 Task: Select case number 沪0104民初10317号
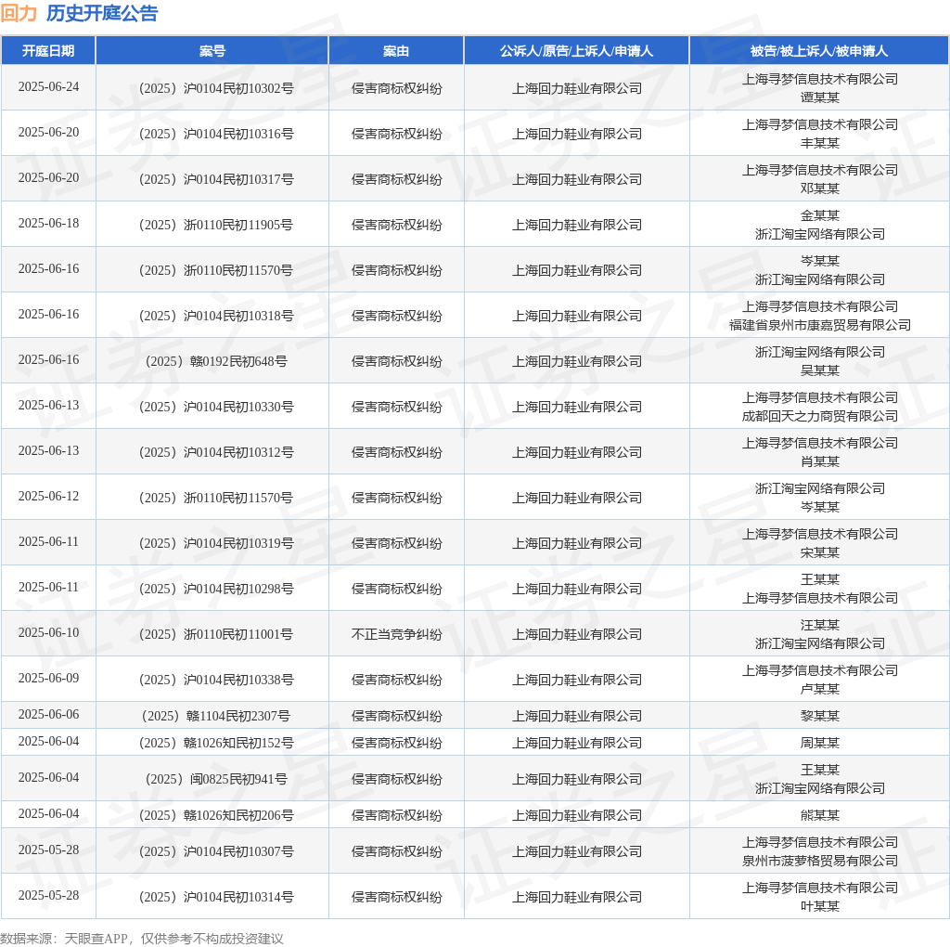[216, 179]
